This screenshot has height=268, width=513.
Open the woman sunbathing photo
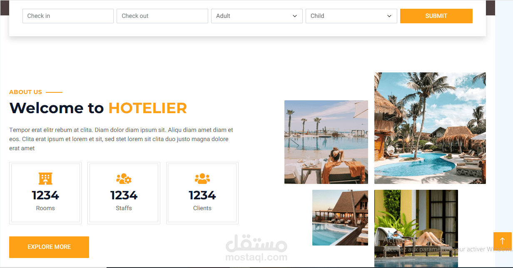[x=416, y=229]
